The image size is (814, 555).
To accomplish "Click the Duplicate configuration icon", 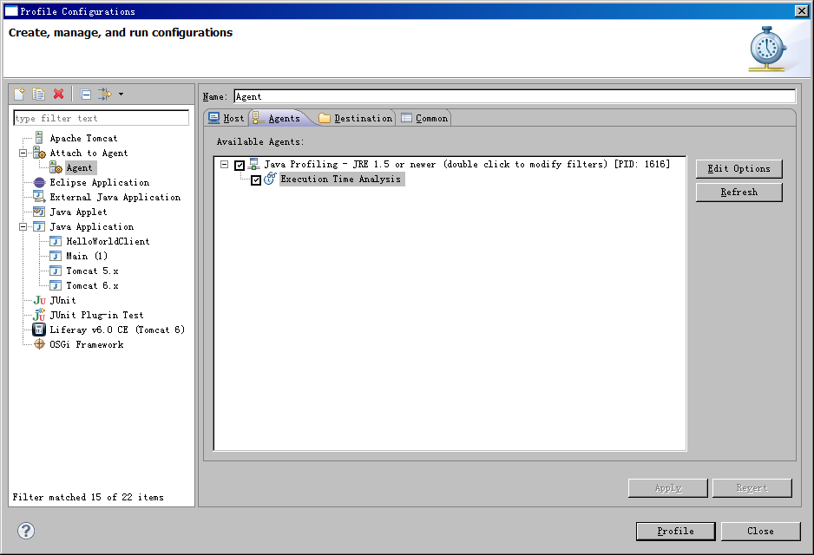I will [38, 94].
